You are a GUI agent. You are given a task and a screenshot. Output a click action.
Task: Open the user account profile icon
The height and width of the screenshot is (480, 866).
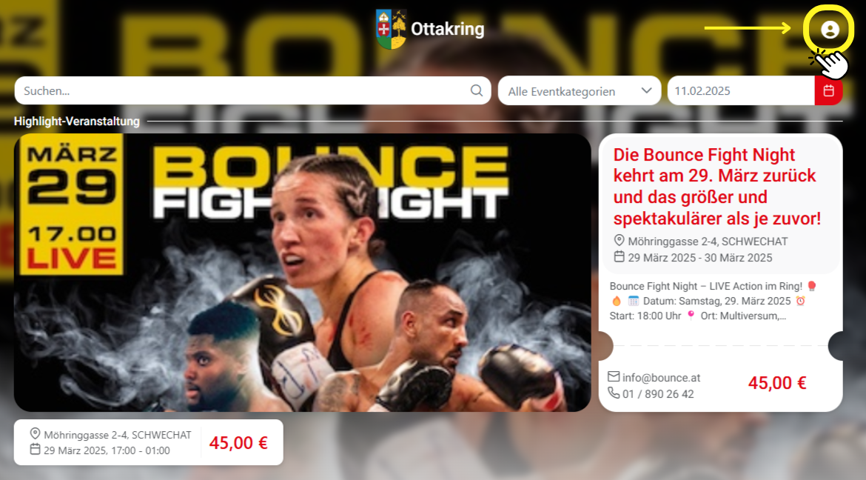click(830, 30)
